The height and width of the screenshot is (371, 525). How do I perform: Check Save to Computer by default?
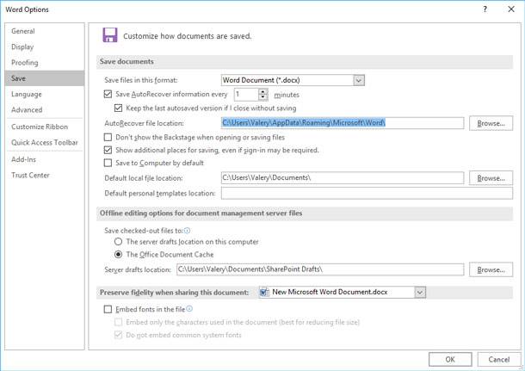coord(108,163)
